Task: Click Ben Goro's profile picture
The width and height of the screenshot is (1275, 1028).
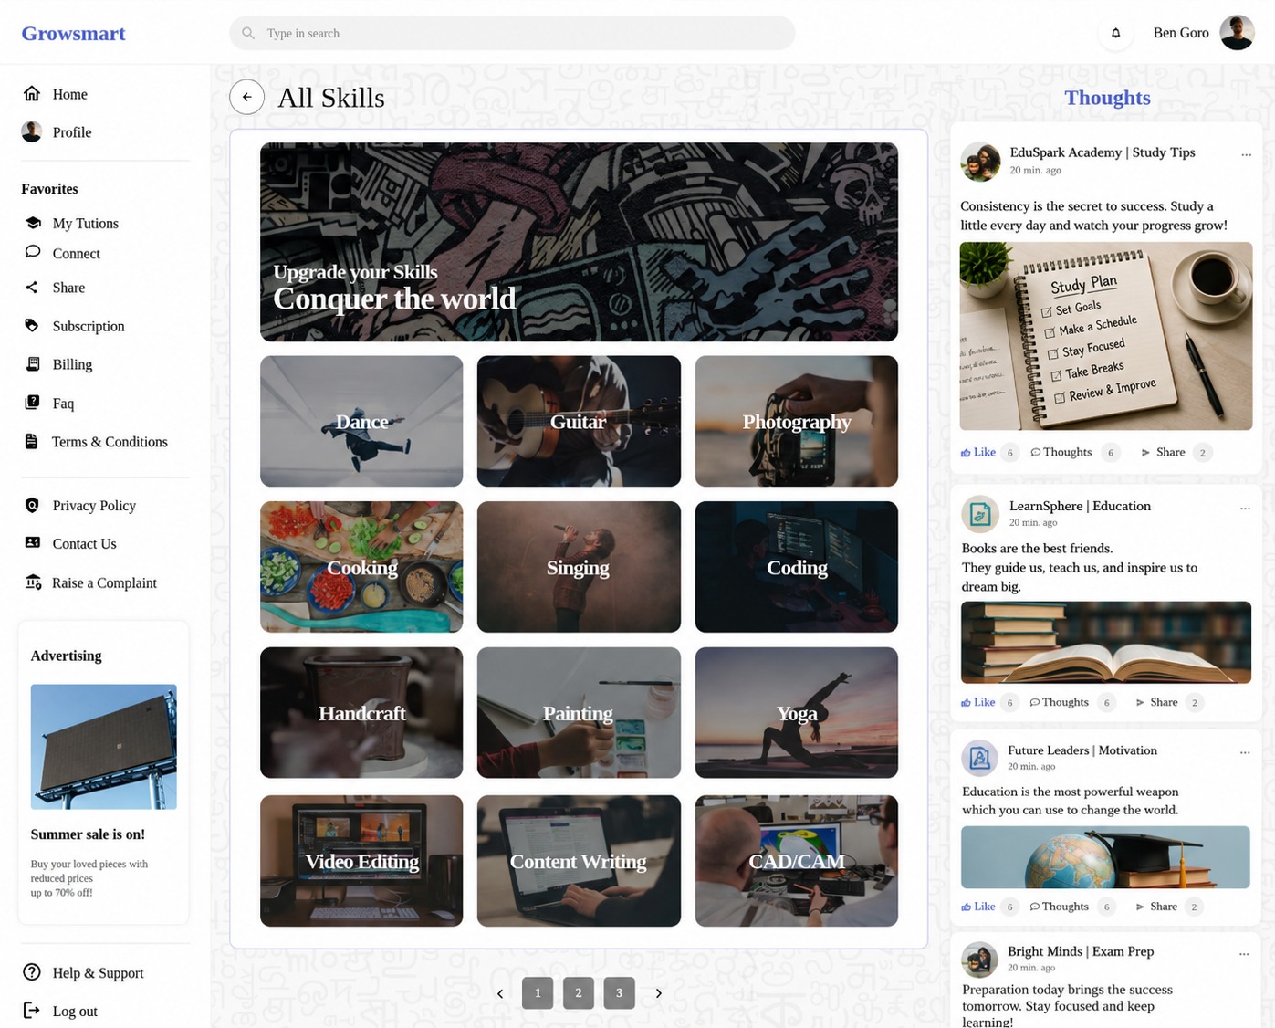Action: (x=1237, y=33)
